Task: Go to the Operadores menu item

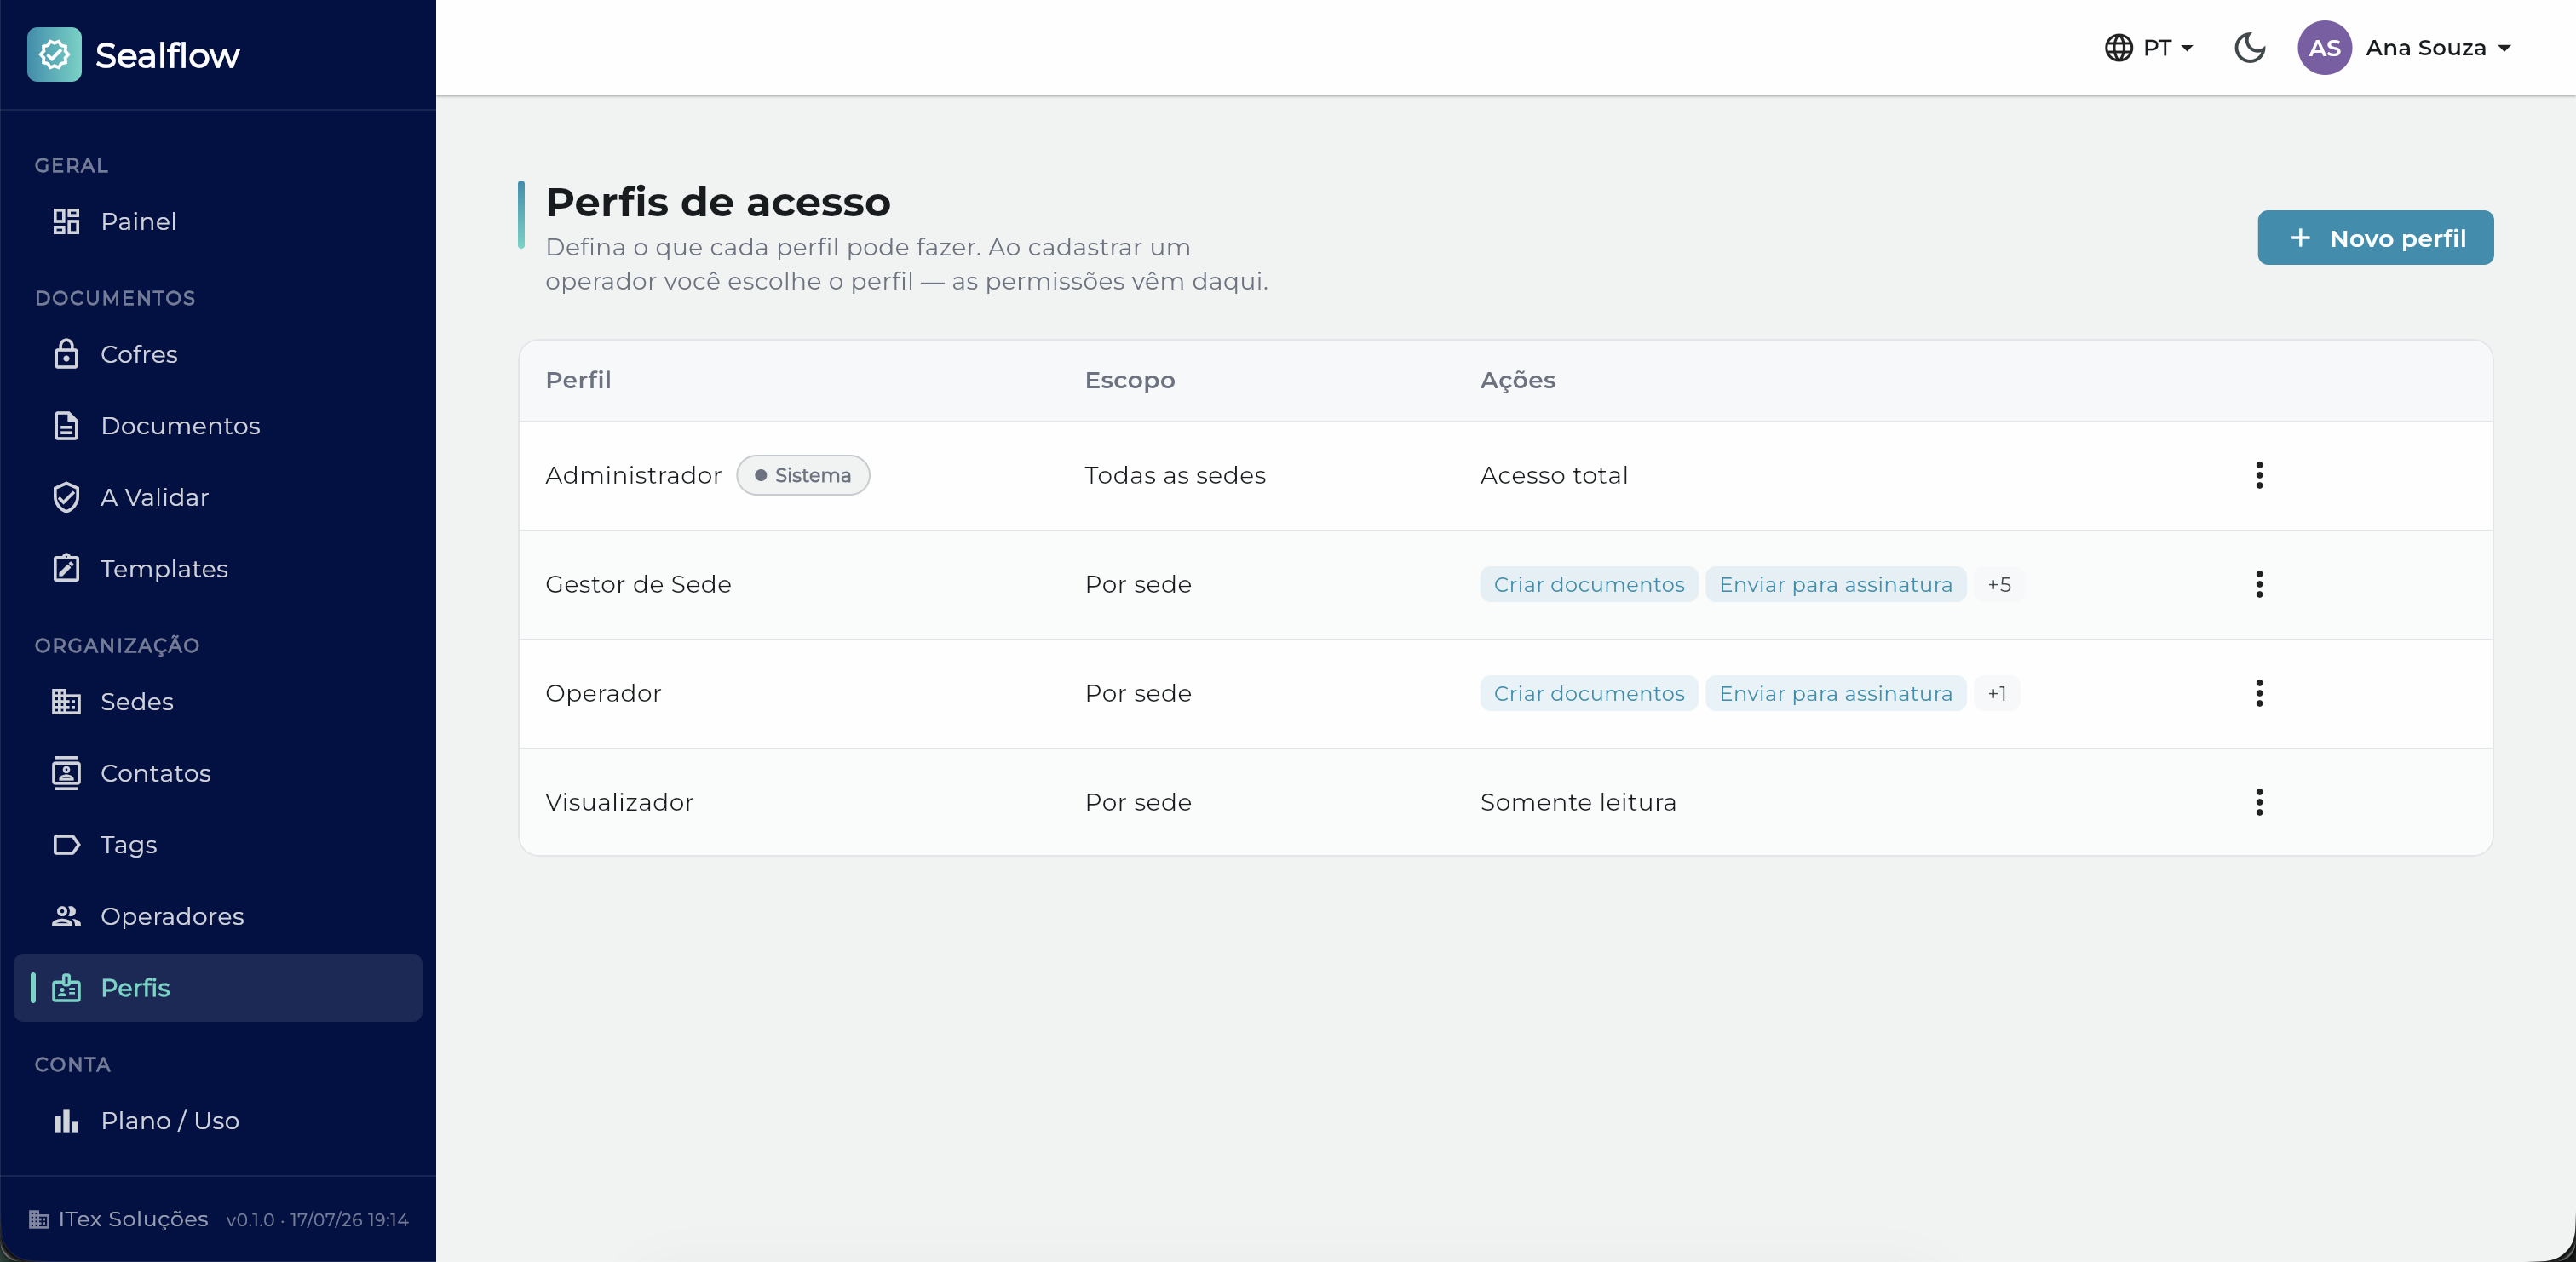Action: [218, 916]
